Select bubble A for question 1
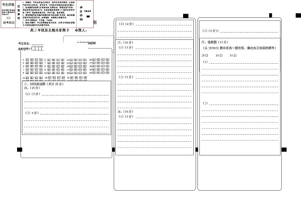 [x=27, y=60]
